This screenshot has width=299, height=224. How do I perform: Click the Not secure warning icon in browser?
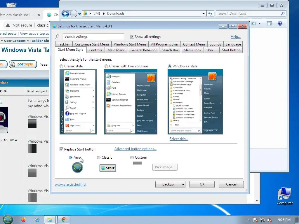(8, 25)
